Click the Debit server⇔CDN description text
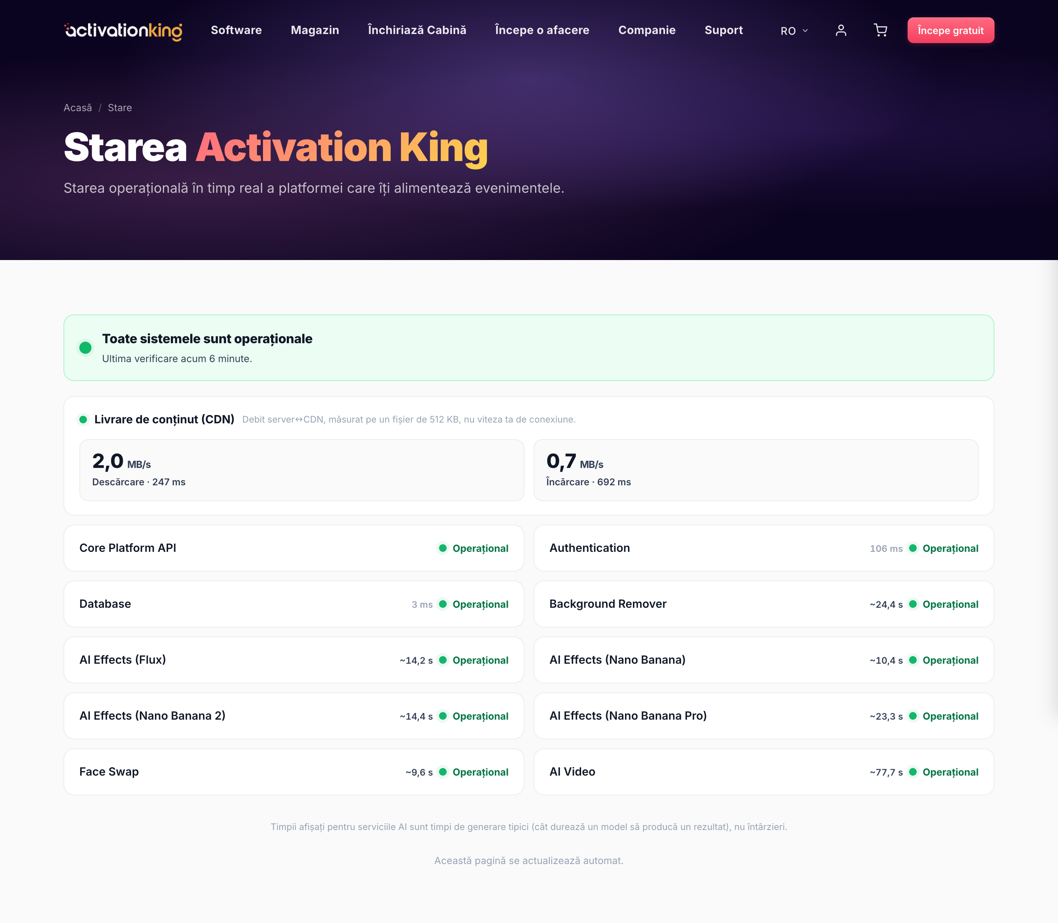Viewport: 1058px width, 923px height. tap(409, 420)
